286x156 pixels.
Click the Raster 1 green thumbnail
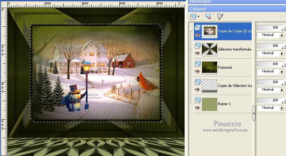[210, 104]
